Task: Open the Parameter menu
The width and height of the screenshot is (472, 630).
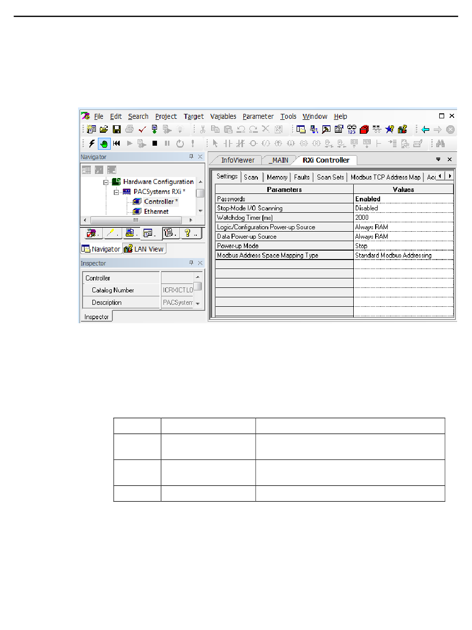Action: click(x=258, y=116)
